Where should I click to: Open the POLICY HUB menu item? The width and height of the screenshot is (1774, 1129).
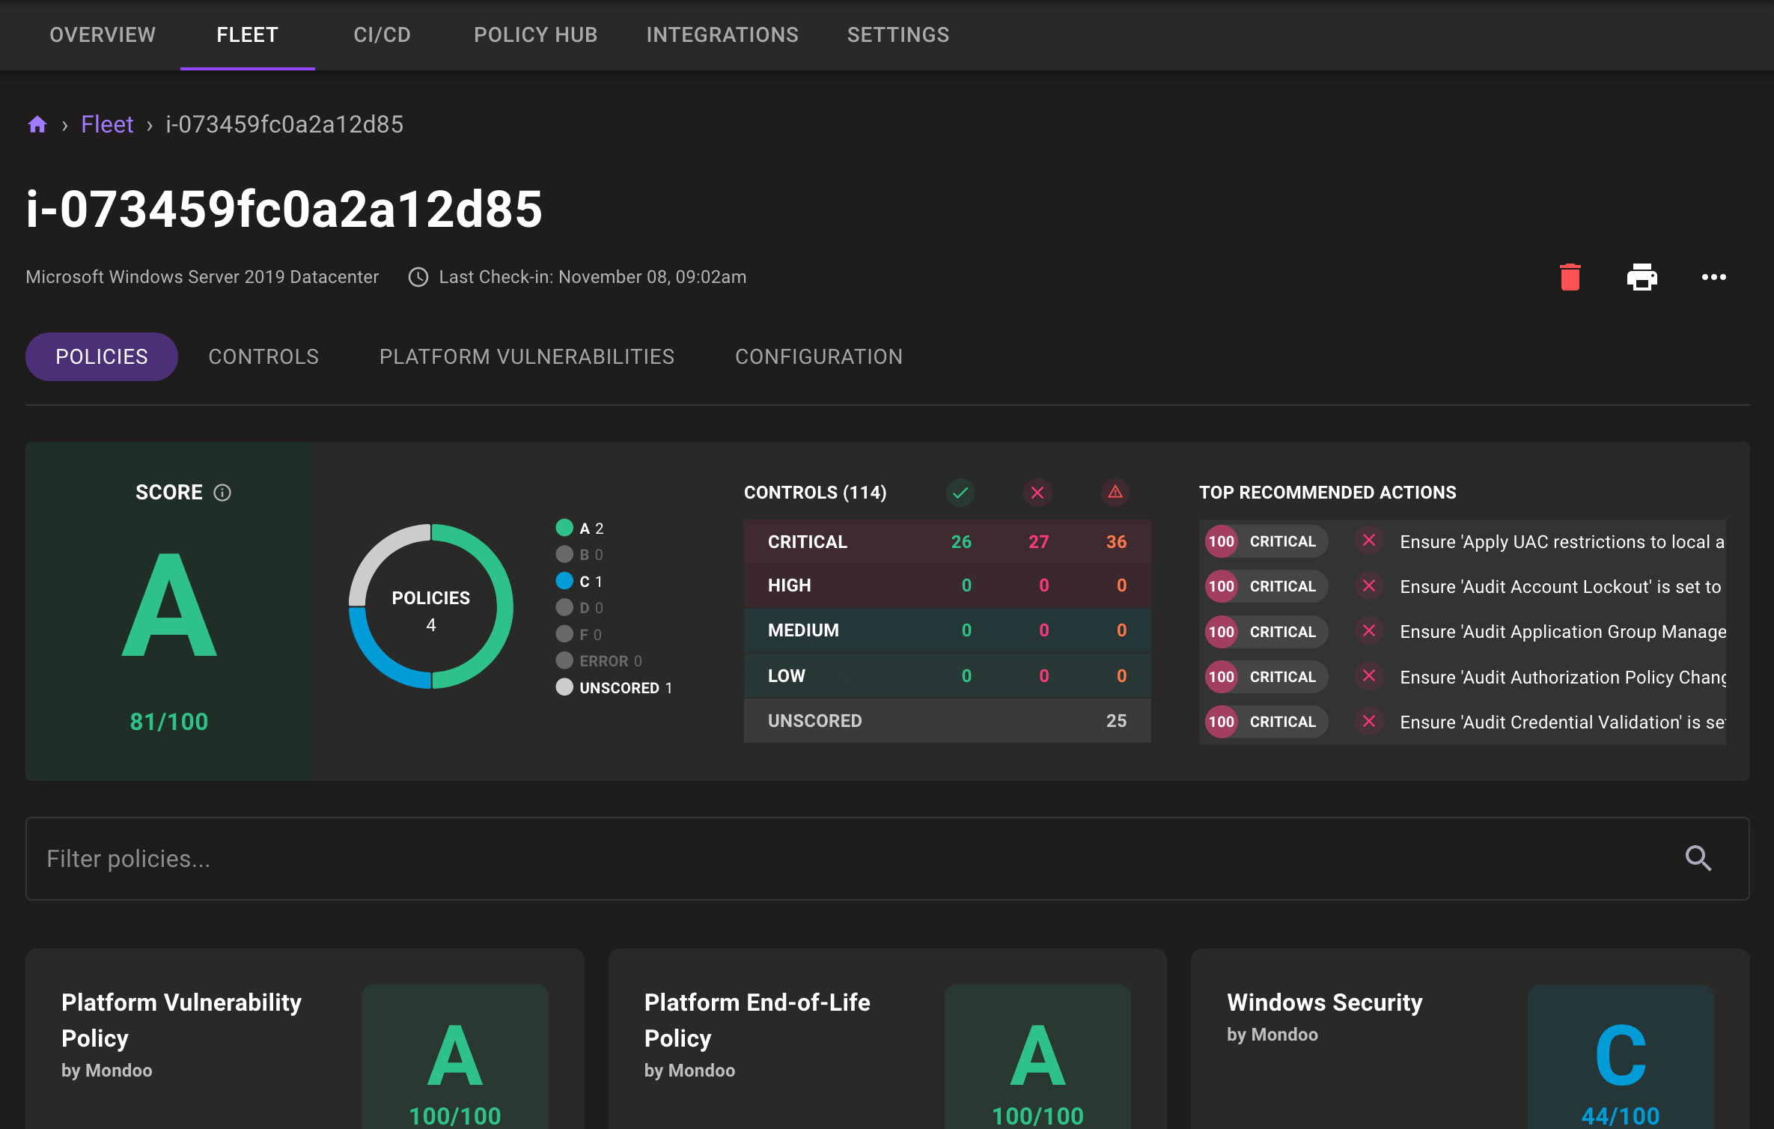tap(535, 34)
